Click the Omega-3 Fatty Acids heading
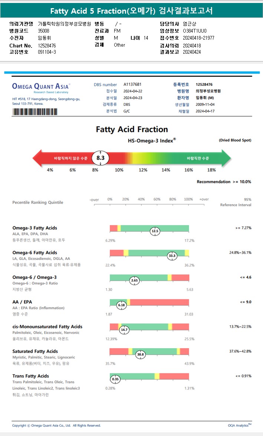This screenshot has height=436, width=263. click(x=35, y=228)
